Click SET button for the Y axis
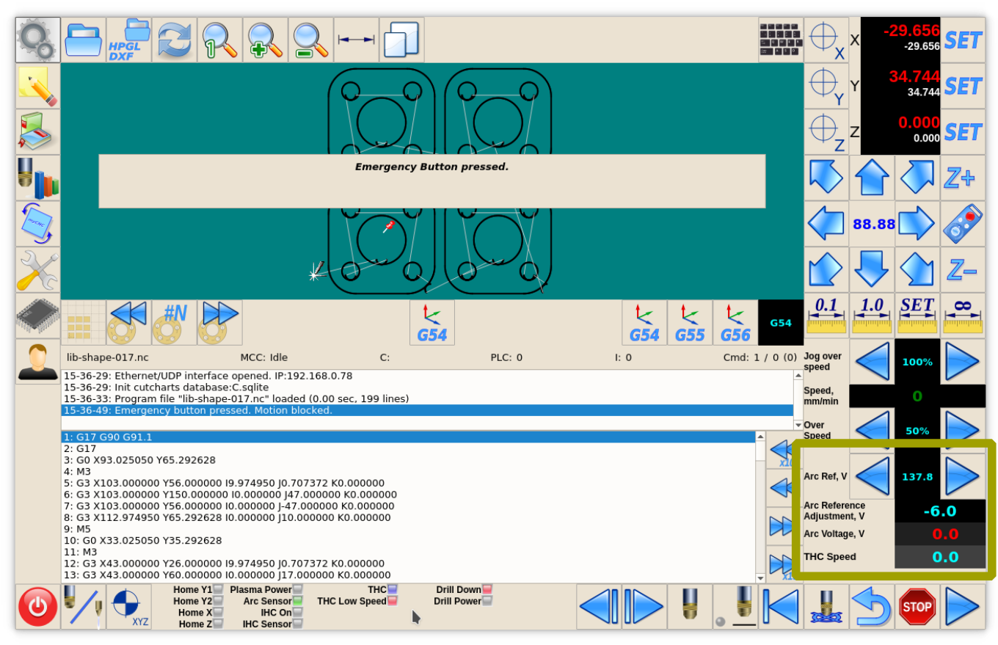This screenshot has height=645, width=998. click(x=962, y=86)
